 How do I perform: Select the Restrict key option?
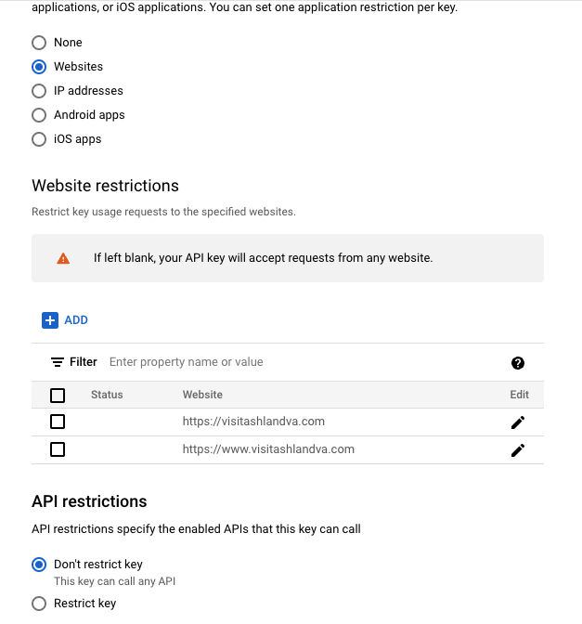pos(39,604)
